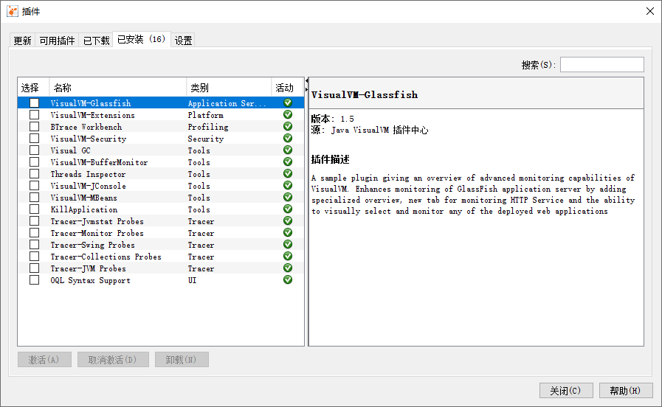Click the green active icon for VisualVM-Security

point(288,139)
